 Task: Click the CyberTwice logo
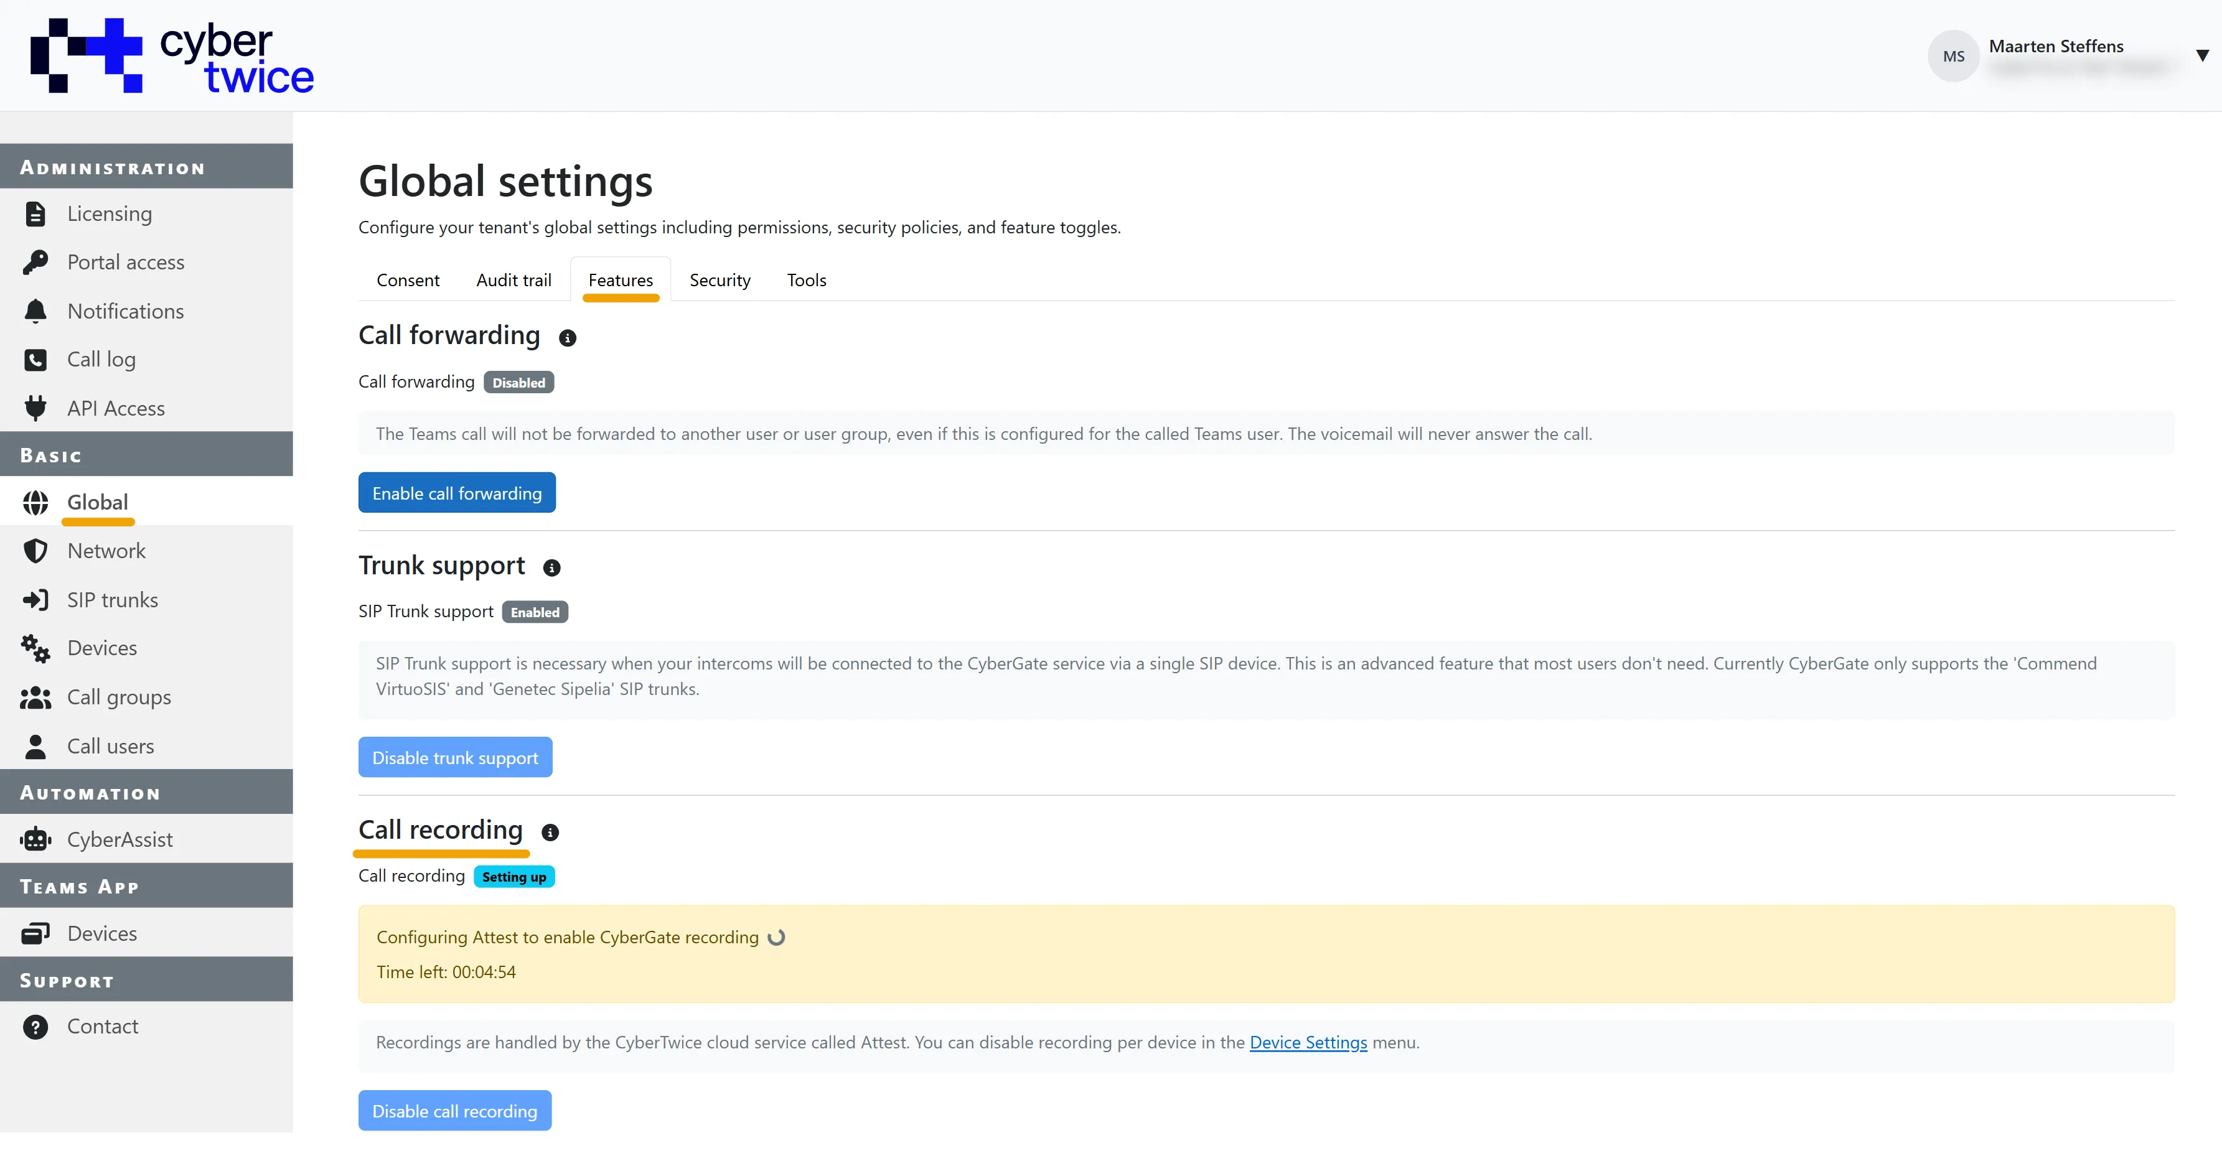(172, 55)
